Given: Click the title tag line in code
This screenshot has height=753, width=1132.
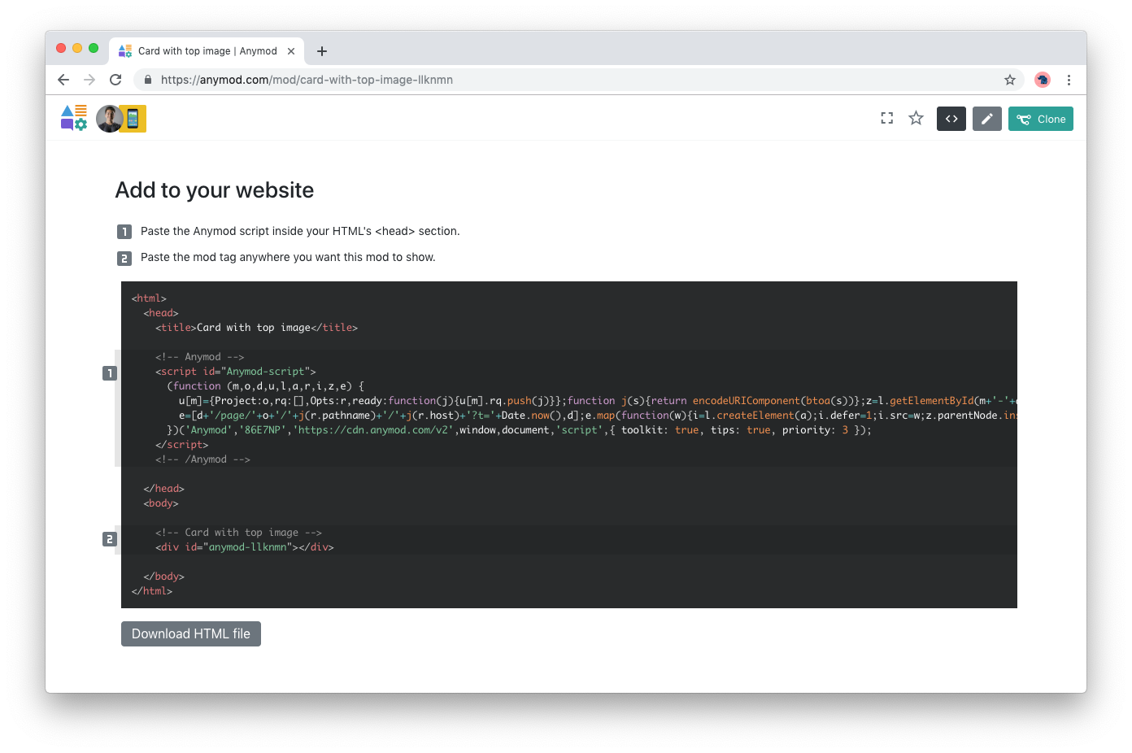Looking at the screenshot, I should 257,328.
